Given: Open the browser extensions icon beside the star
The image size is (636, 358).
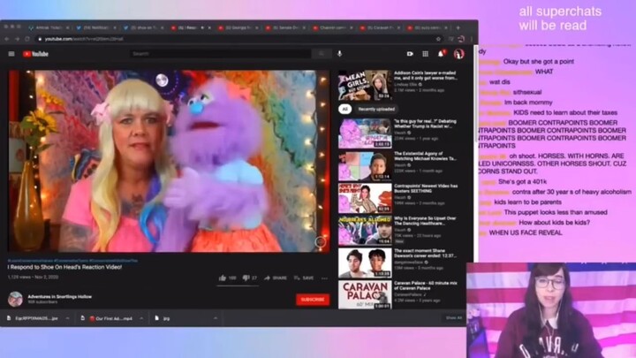Looking at the screenshot, I should pyautogui.click(x=451, y=39).
